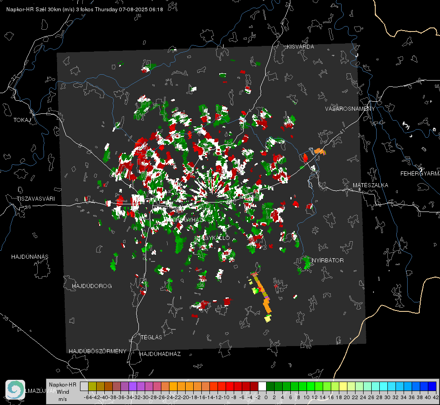Screen dimensions: 440x405
Task: Click the HAJDÚHADHÁZ town label
Action: (160, 354)
